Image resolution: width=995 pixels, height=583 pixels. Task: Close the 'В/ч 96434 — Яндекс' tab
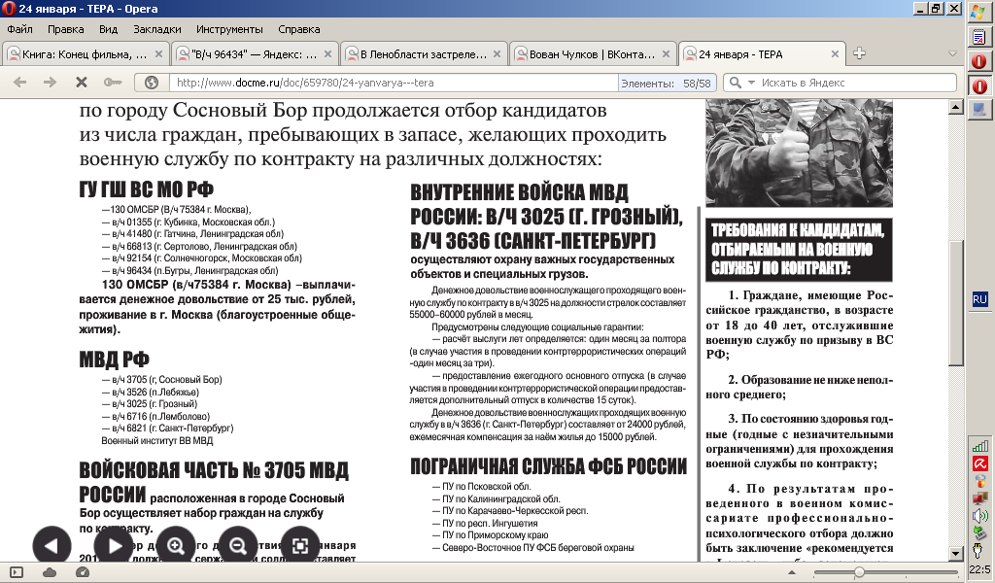tap(328, 54)
